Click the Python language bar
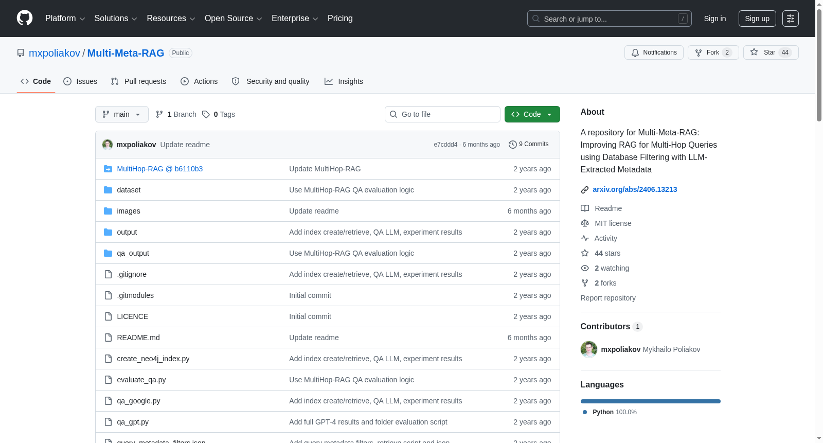823x443 pixels. (x=651, y=401)
